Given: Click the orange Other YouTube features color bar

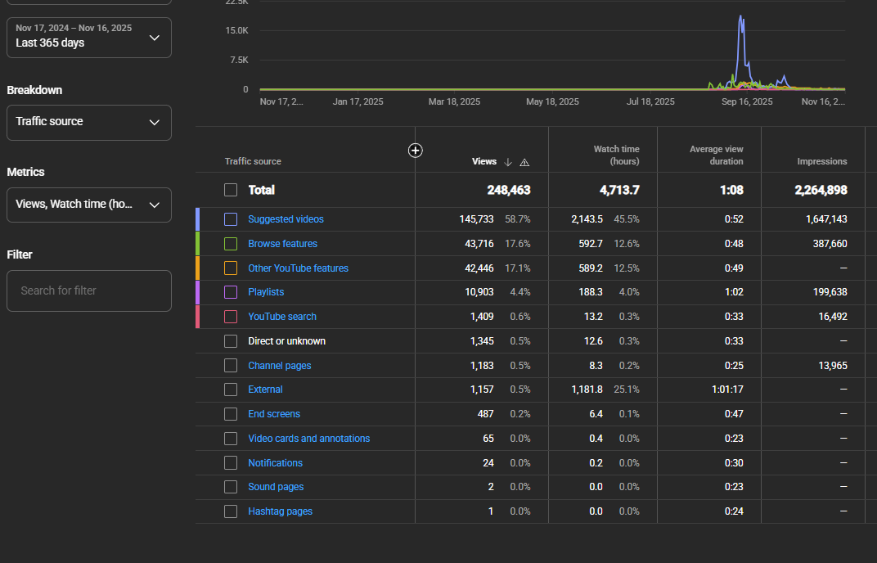Looking at the screenshot, I should pos(197,268).
